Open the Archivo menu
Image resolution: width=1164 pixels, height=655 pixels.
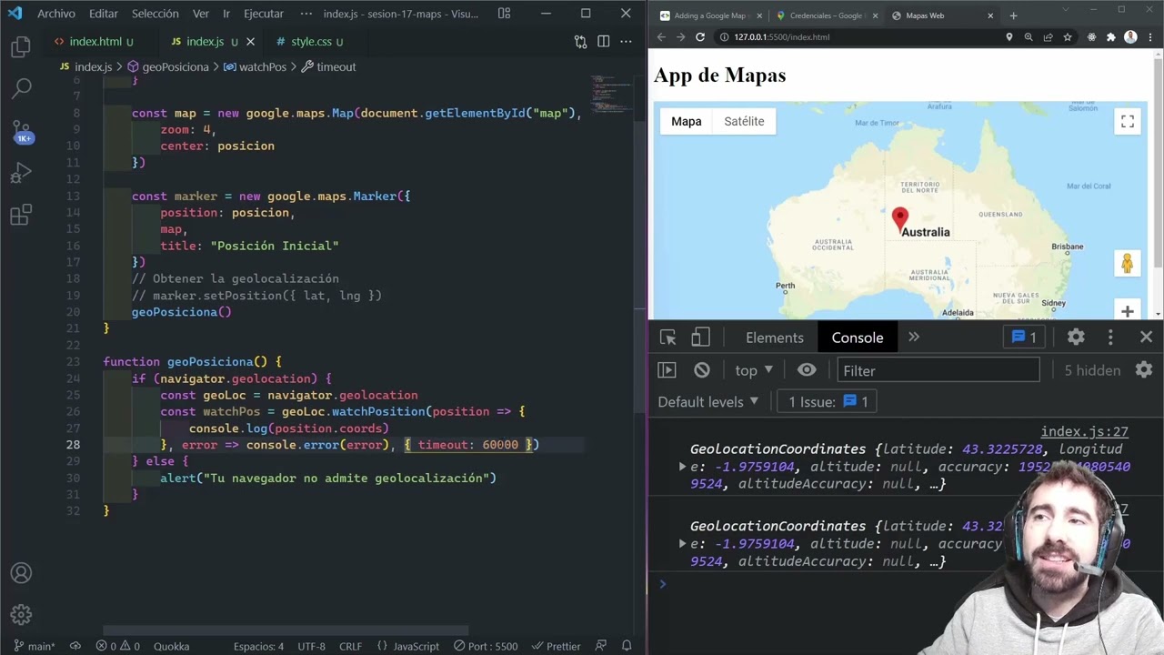coord(56,14)
